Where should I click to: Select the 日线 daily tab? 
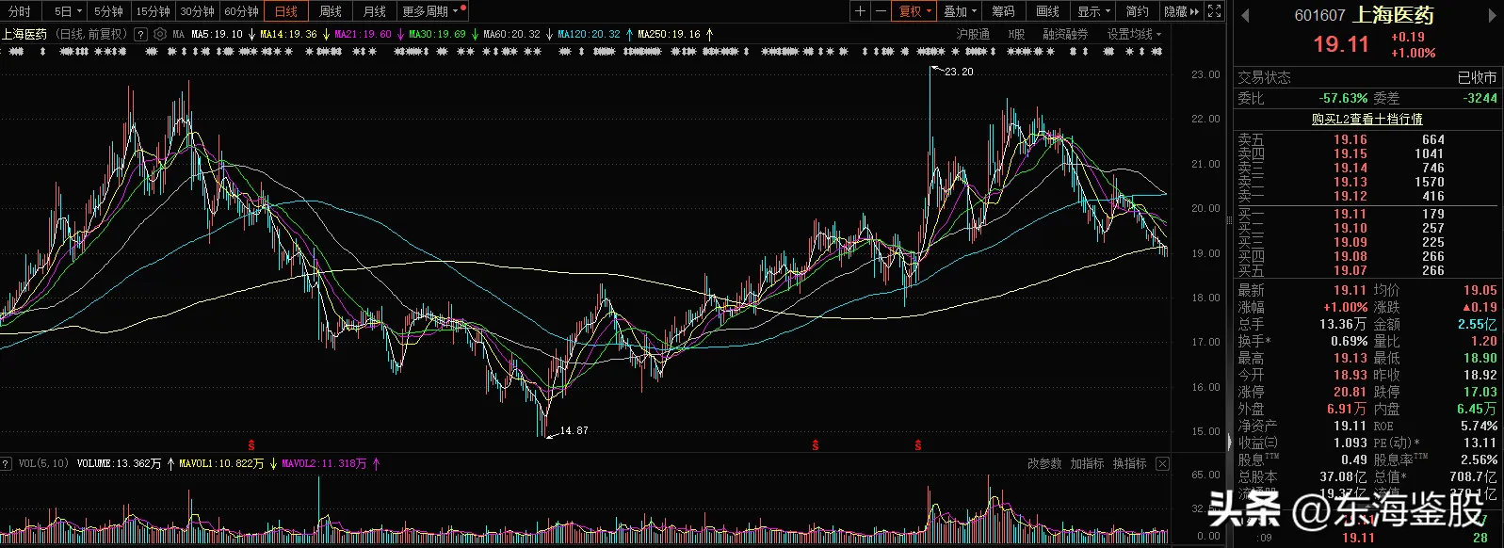pos(285,11)
